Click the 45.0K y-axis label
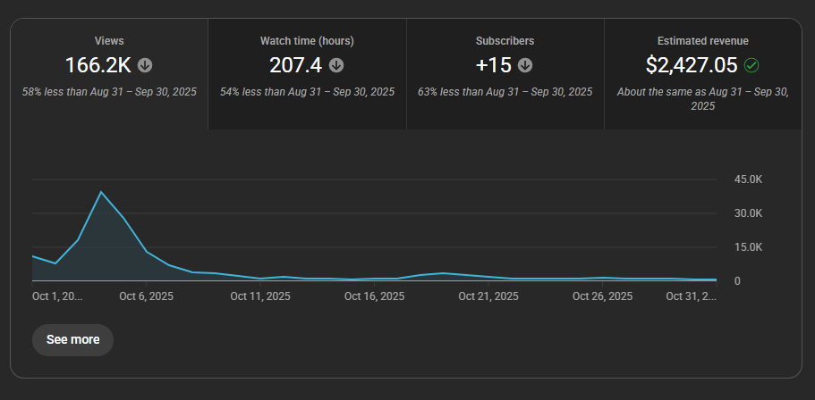The width and height of the screenshot is (815, 400). point(748,179)
